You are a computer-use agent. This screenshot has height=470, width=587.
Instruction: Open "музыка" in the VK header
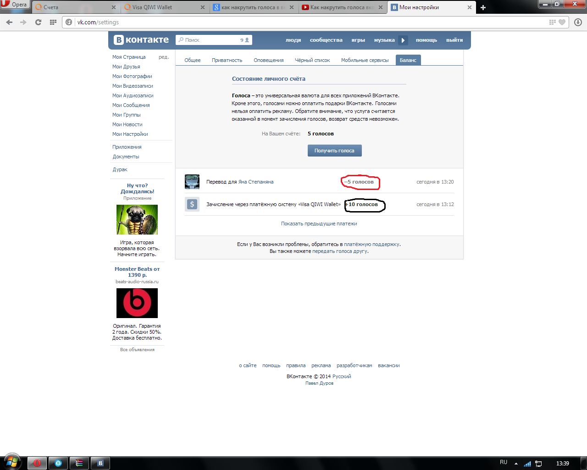(384, 40)
